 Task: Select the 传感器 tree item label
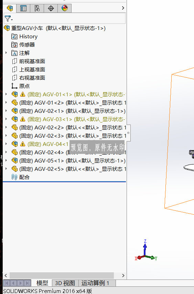[x=27, y=45]
